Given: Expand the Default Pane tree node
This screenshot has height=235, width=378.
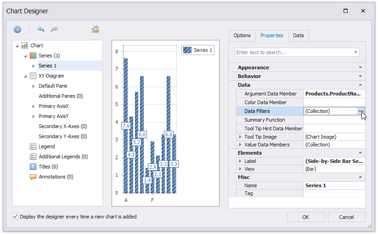Looking at the screenshot, I should pyautogui.click(x=33, y=86).
